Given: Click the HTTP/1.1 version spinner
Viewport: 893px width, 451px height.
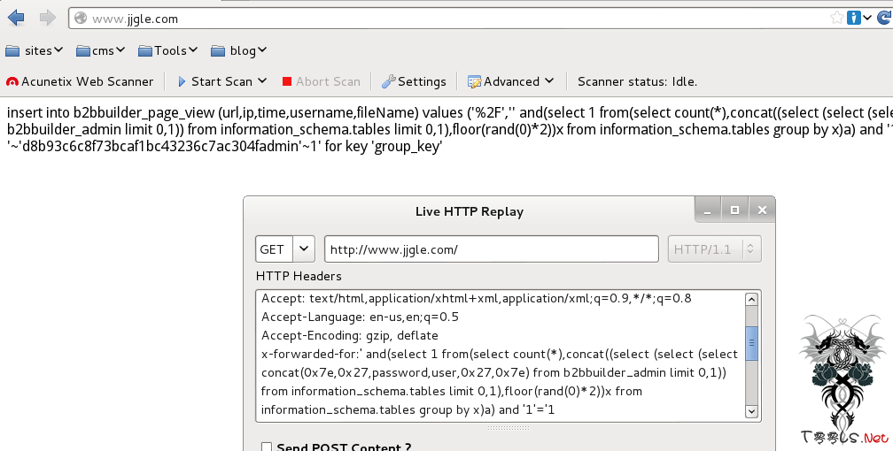Looking at the screenshot, I should point(715,249).
